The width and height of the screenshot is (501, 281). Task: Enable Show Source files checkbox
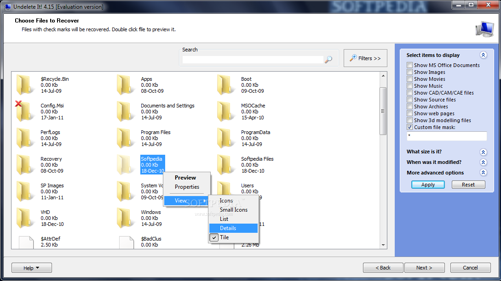[x=409, y=100]
